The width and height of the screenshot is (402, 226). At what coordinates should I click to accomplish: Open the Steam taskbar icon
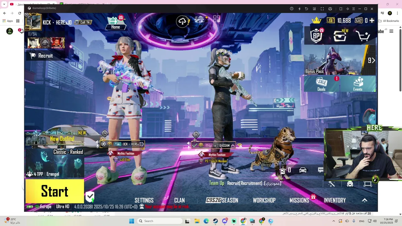215,221
